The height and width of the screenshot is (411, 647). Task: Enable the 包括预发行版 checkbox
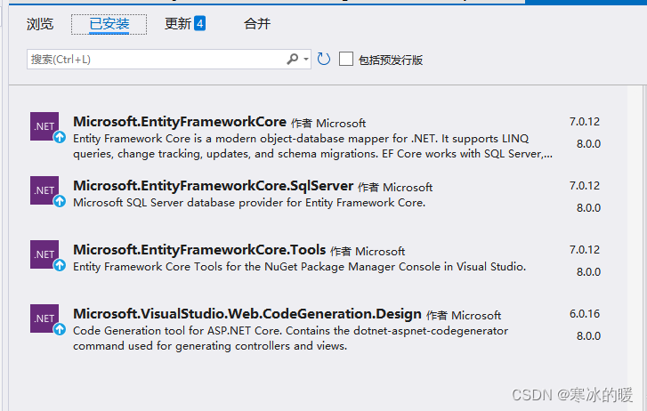[346, 59]
